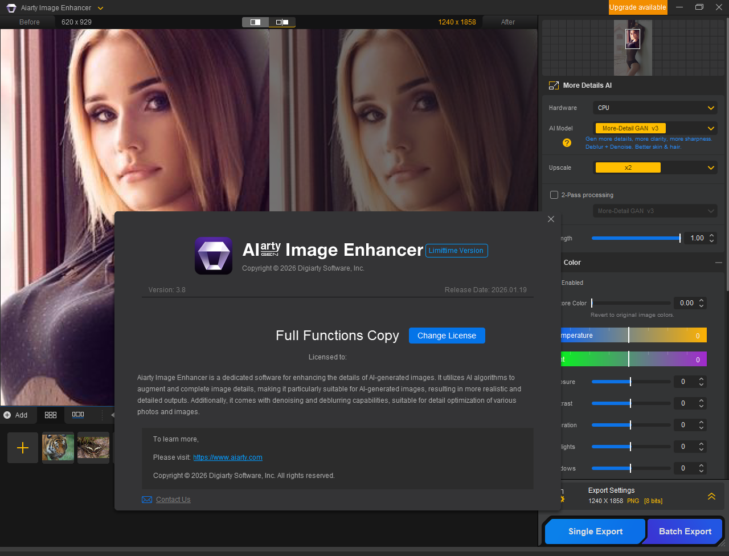Viewport: 729px width, 556px height.
Task: Click the Limittime Version badge
Action: [456, 251]
